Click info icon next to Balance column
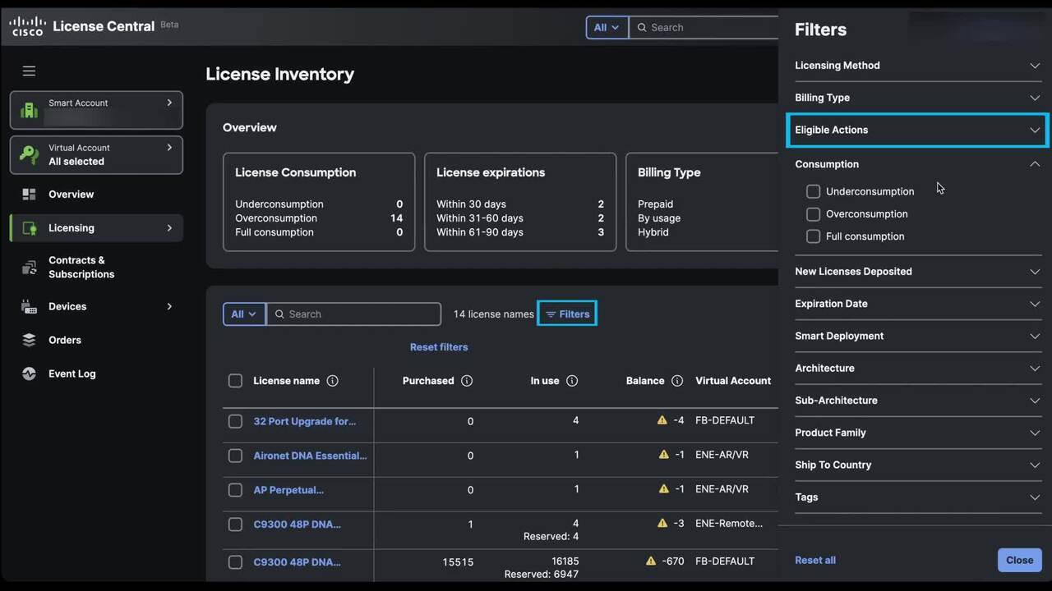Image resolution: width=1052 pixels, height=591 pixels. pyautogui.click(x=677, y=381)
